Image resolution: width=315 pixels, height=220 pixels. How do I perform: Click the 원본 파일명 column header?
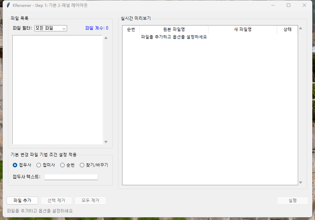(174, 30)
